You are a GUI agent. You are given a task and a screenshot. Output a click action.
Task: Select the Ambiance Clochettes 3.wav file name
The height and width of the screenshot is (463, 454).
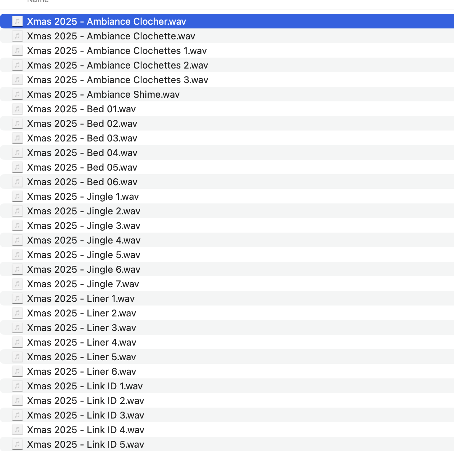117,80
